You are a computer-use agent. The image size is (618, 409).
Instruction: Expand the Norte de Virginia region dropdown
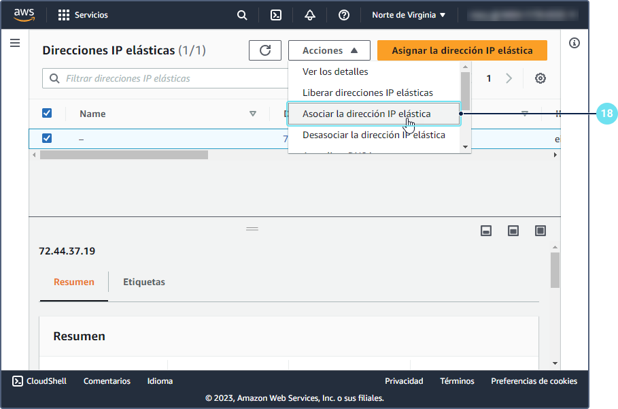[409, 15]
